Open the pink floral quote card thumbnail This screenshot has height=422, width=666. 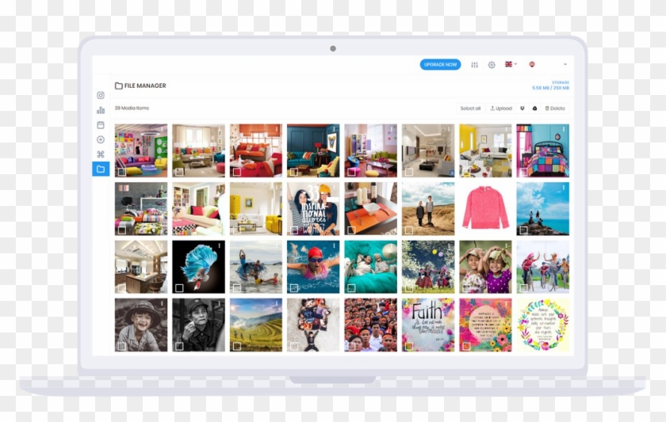click(485, 325)
